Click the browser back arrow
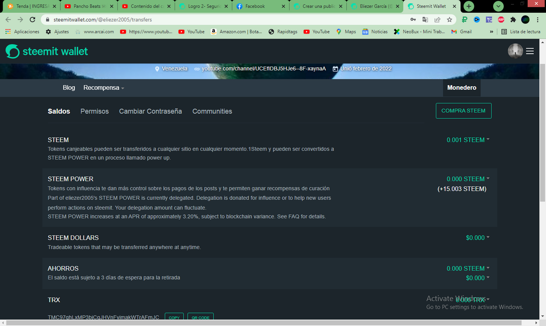 coord(9,20)
